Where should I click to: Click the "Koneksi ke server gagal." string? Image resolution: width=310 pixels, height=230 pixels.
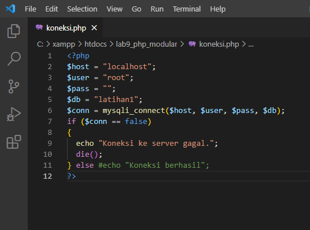coord(156,144)
